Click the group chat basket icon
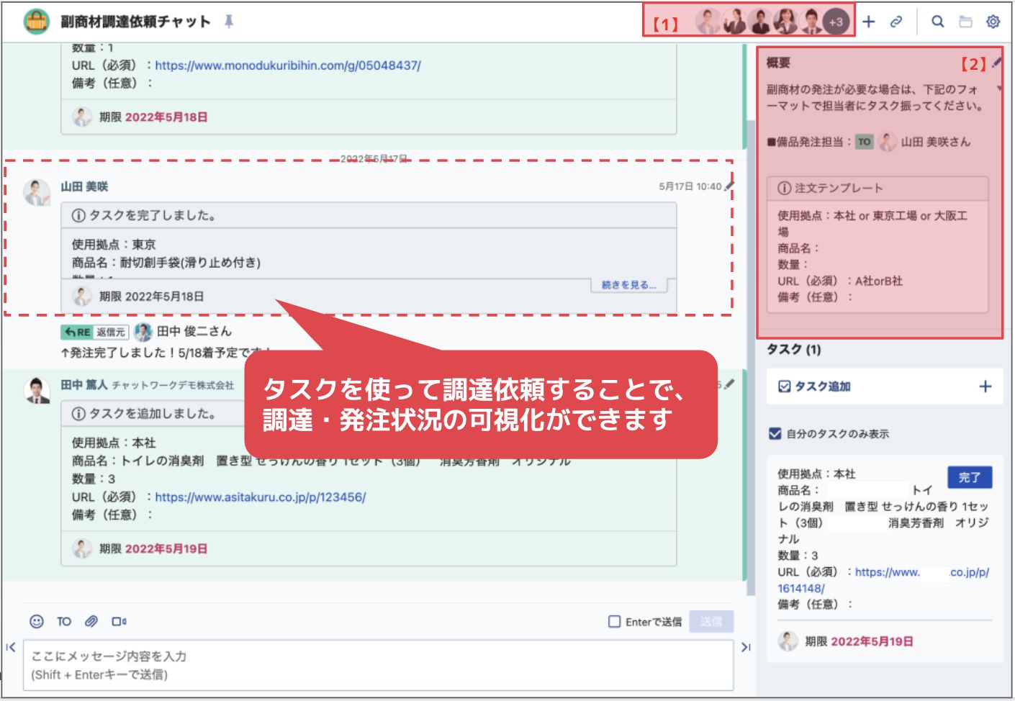 [36, 22]
